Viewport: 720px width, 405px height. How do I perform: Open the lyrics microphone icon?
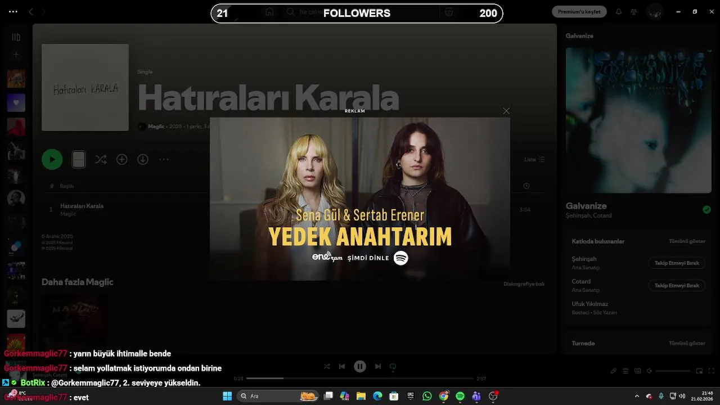point(614,371)
